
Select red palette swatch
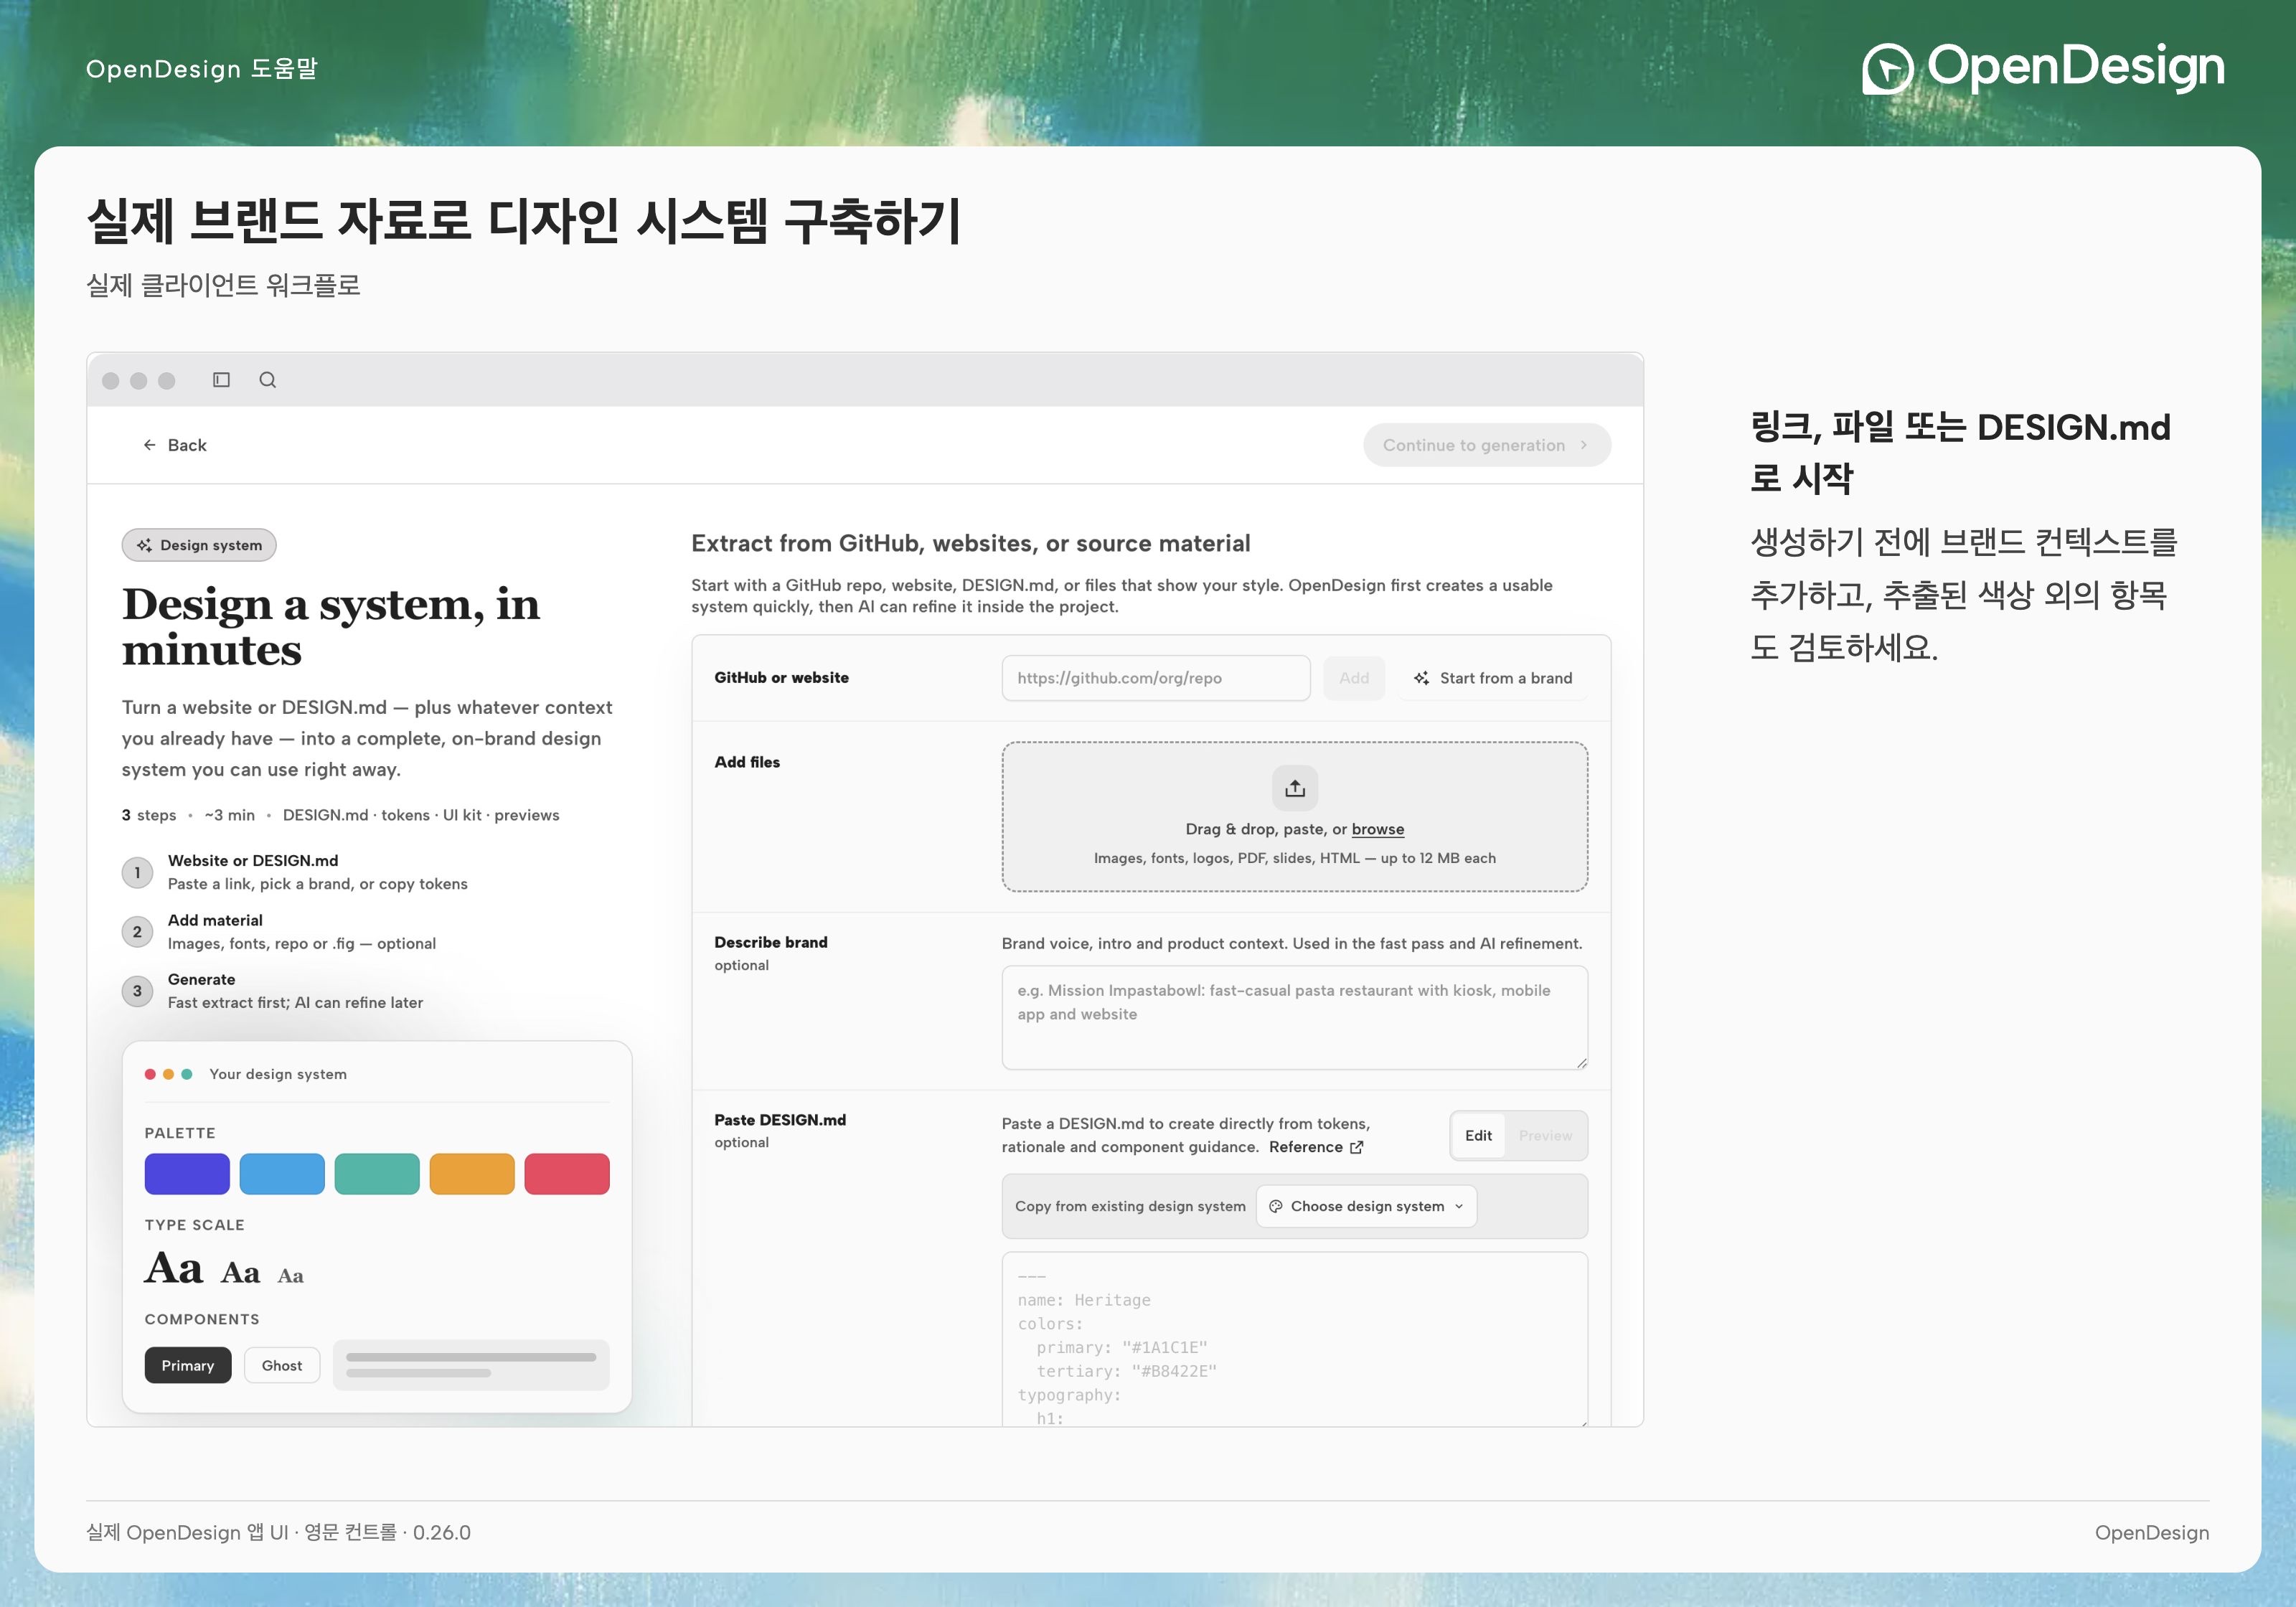click(567, 1174)
